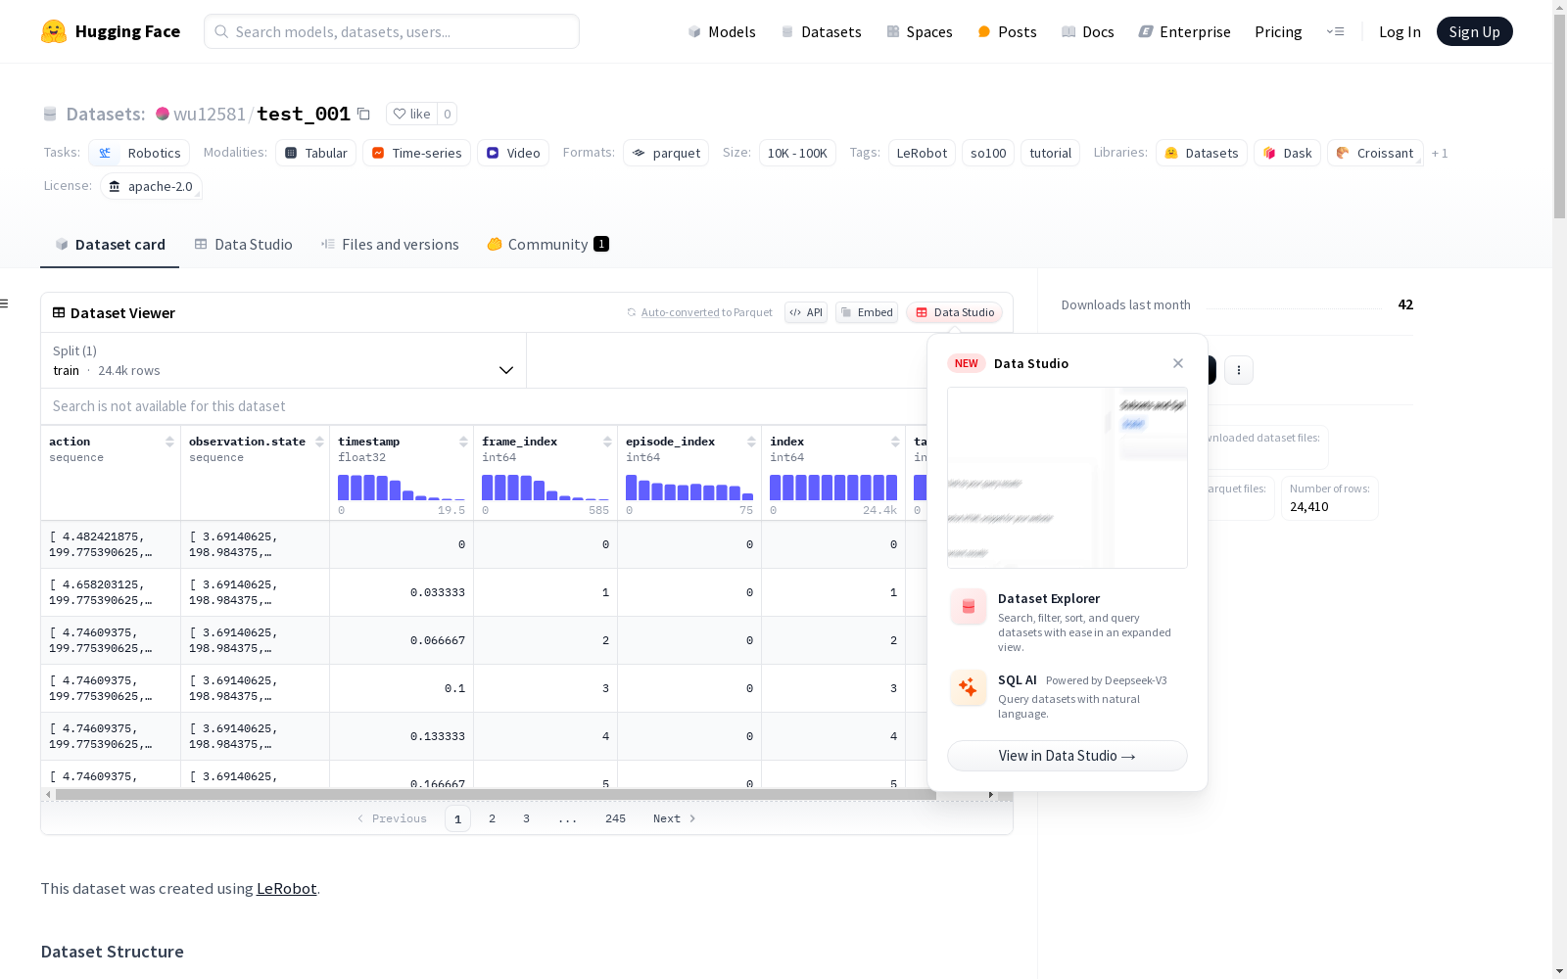Go to the Community tab

547,245
